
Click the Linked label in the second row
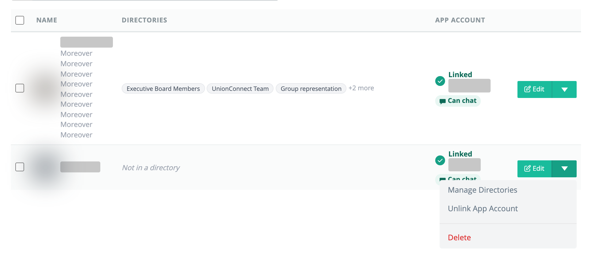(460, 154)
